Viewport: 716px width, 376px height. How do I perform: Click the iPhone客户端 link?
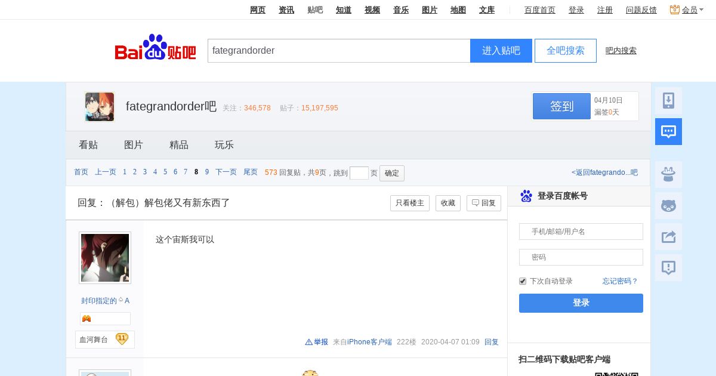(369, 342)
